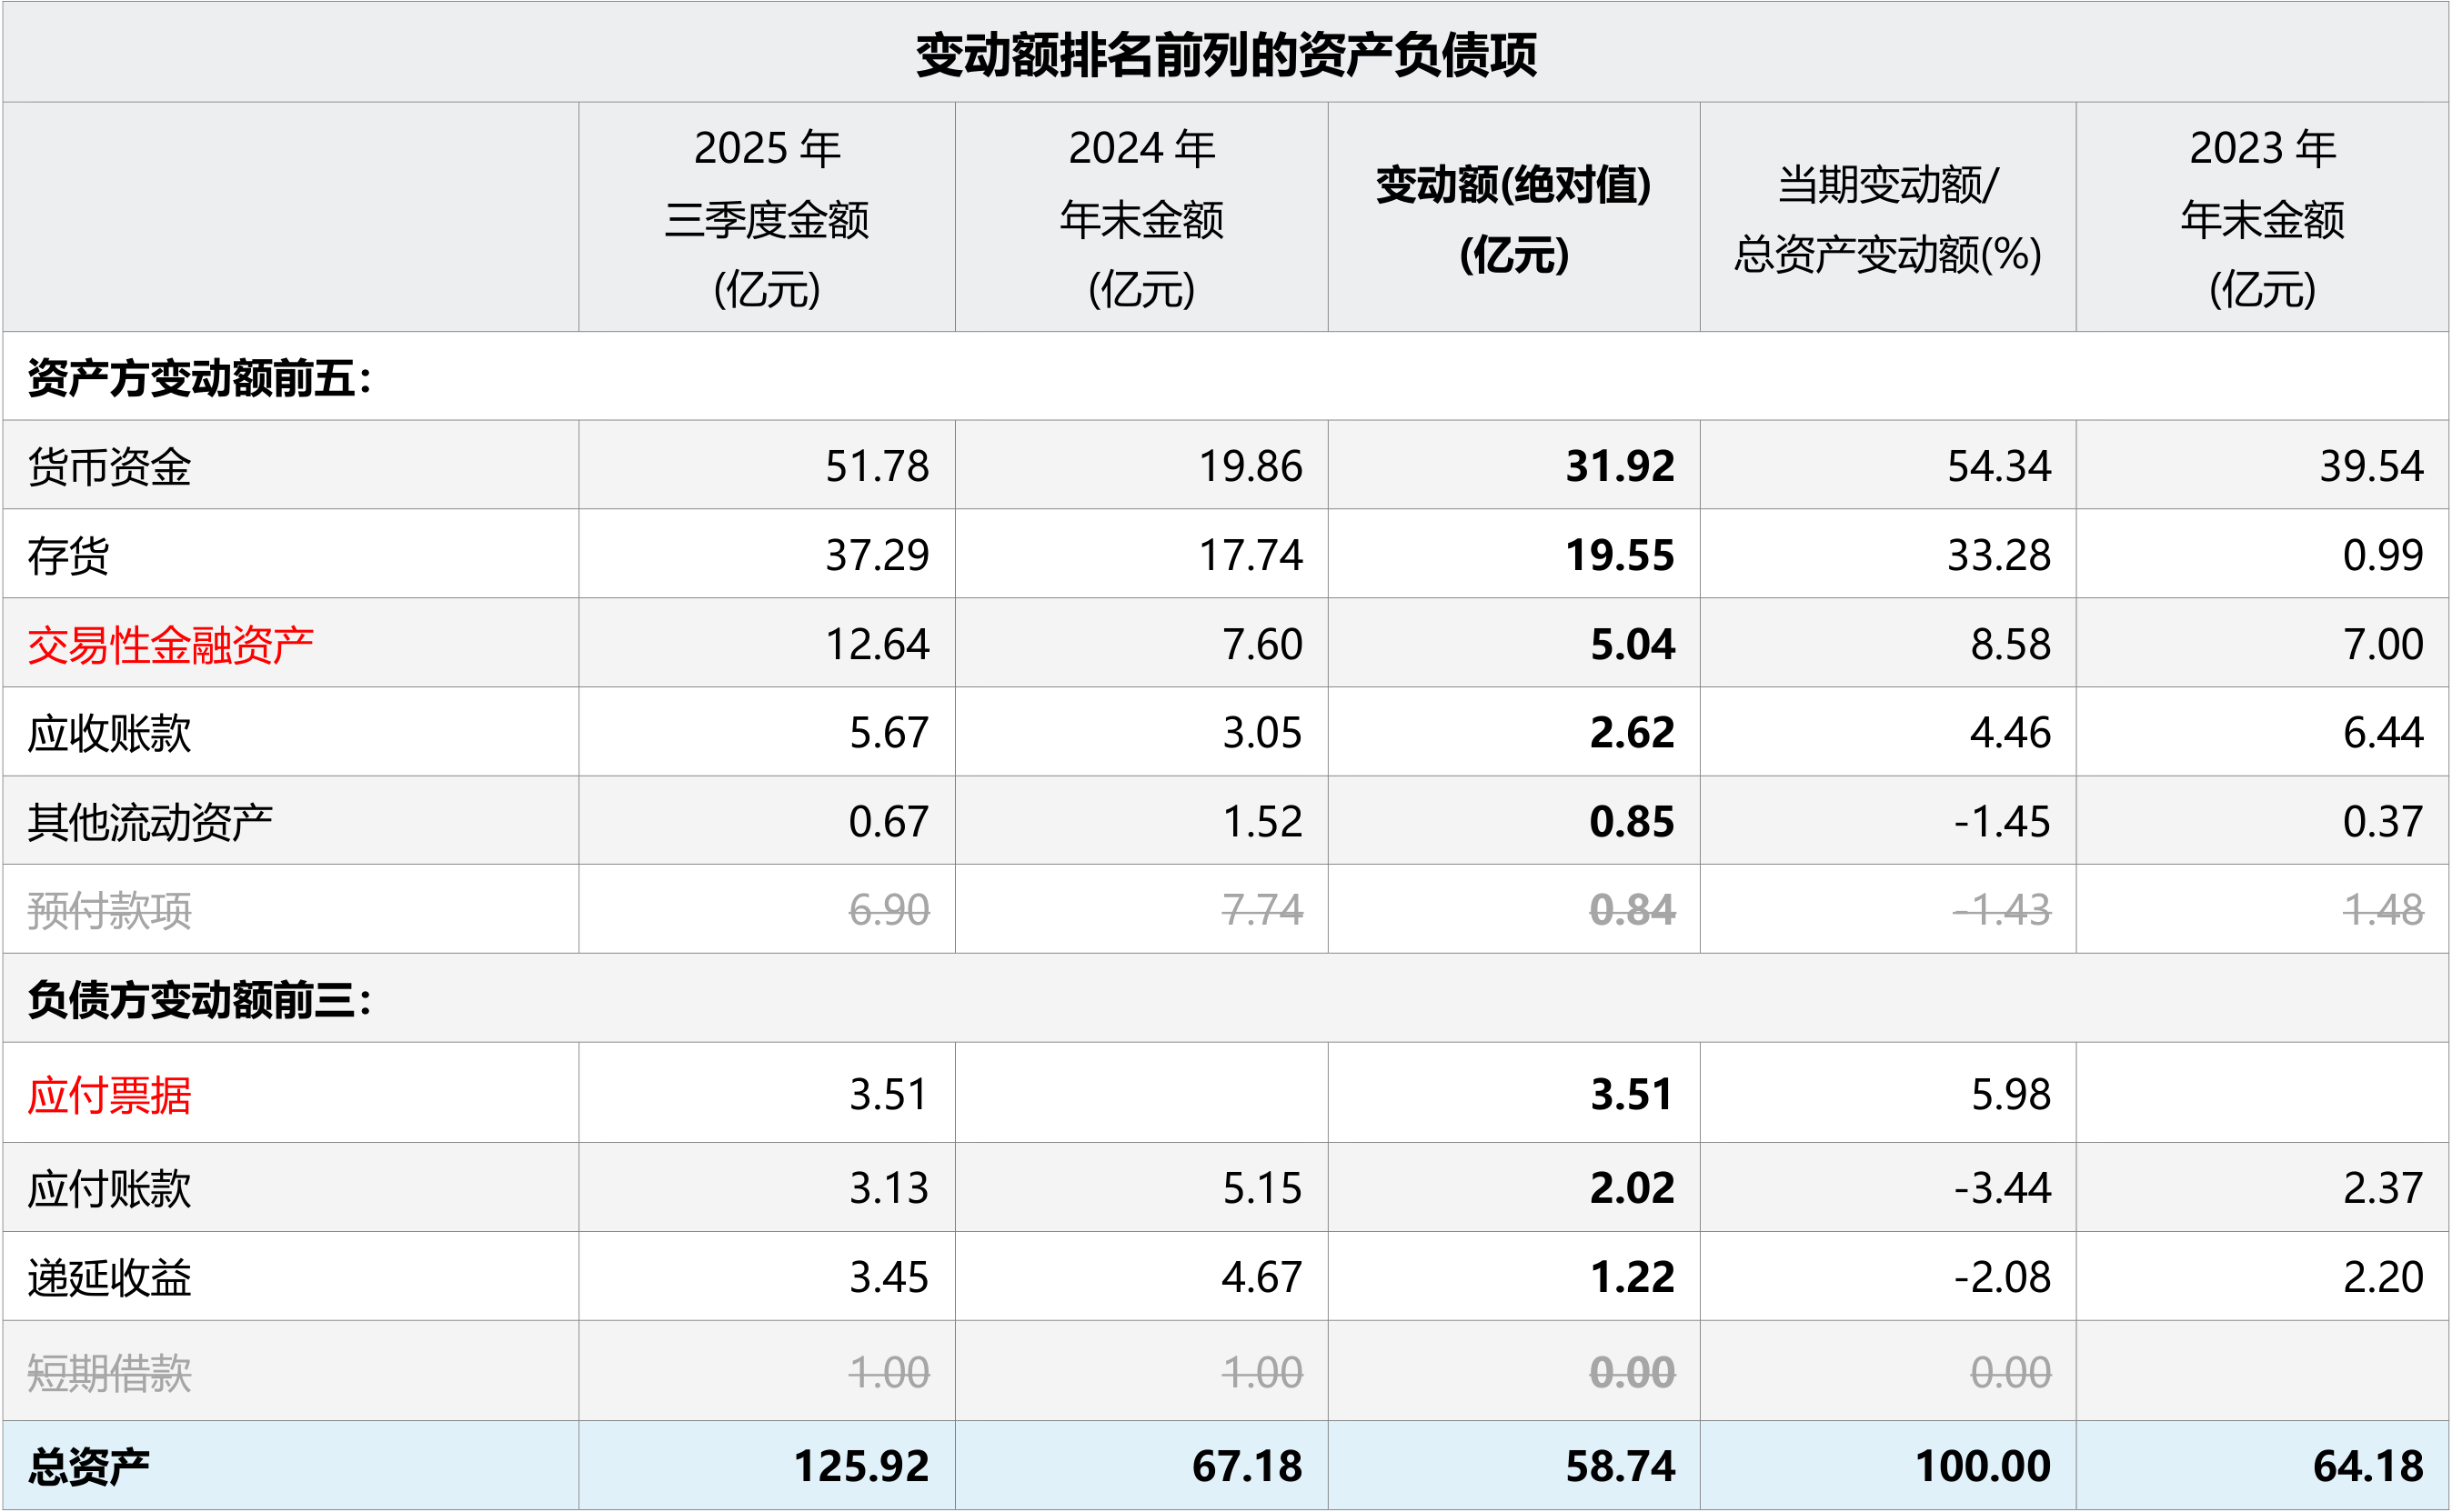Select the 应收账款 row label
This screenshot has height=1512, width=2452.
[109, 734]
